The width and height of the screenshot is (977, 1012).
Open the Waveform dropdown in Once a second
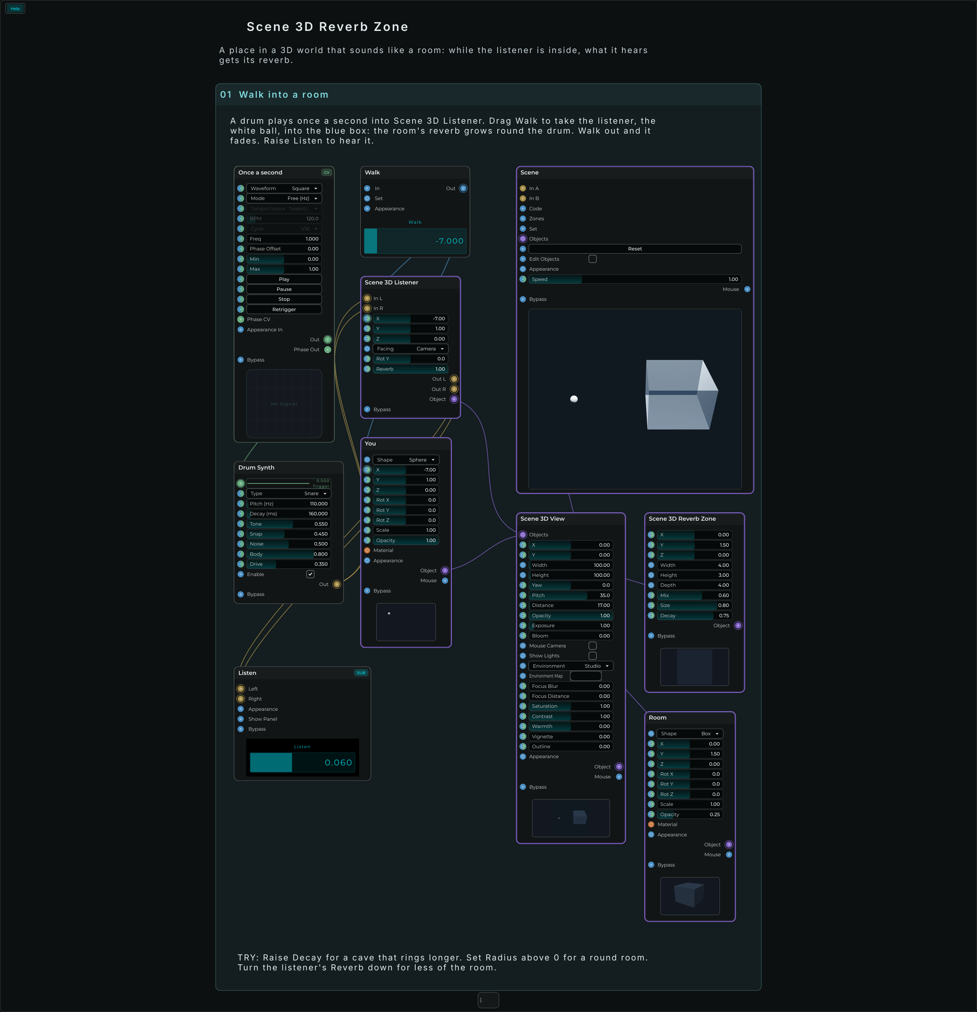(284, 189)
